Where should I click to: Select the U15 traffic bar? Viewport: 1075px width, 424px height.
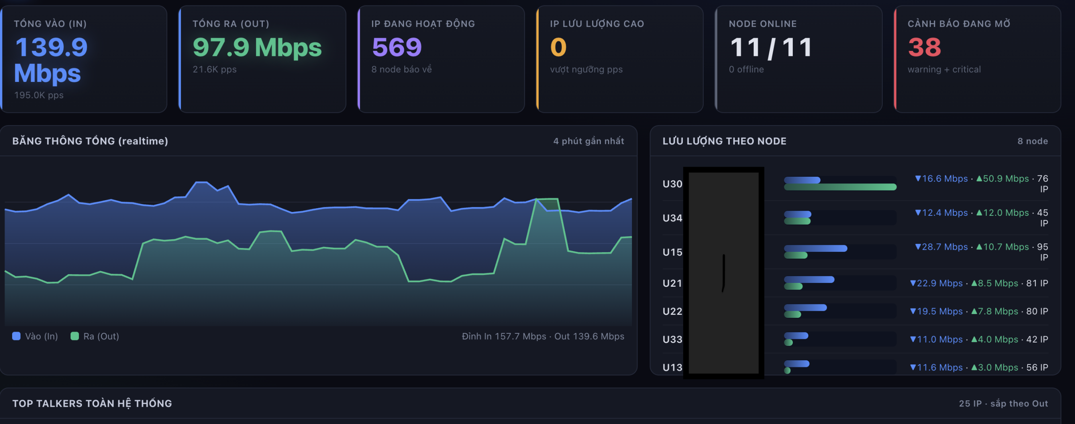840,251
